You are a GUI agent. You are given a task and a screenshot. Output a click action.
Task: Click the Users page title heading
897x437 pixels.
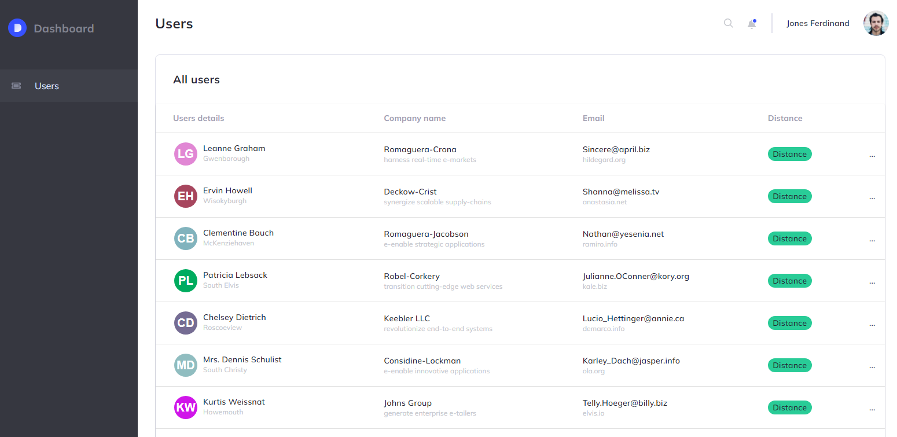click(x=174, y=24)
